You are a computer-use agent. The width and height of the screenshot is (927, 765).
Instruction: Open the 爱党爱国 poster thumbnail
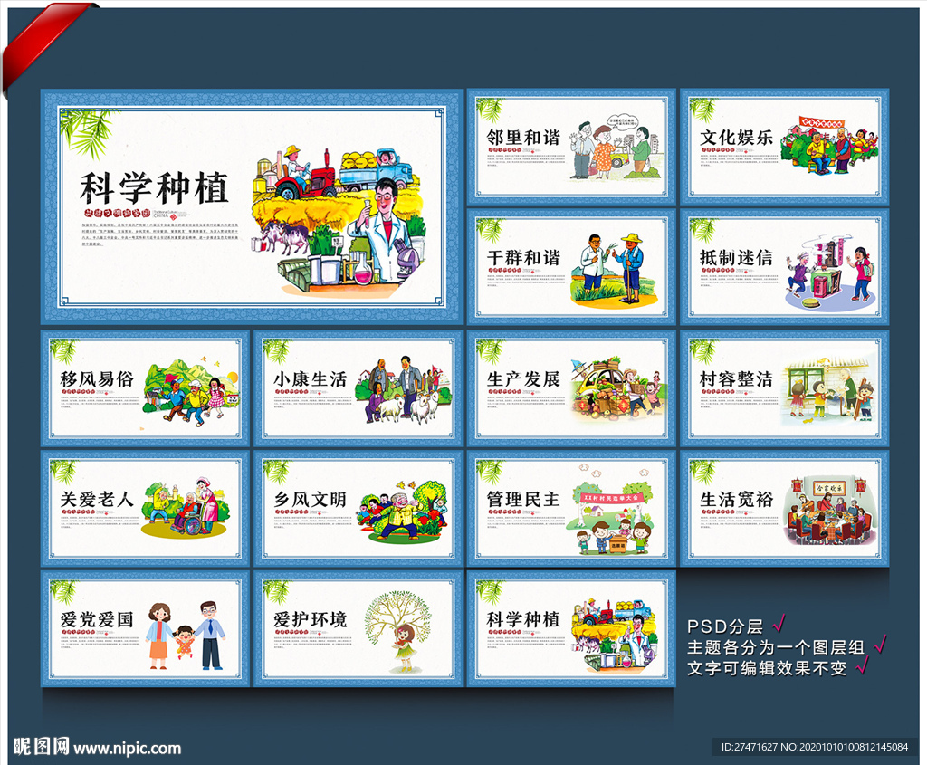tap(145, 628)
